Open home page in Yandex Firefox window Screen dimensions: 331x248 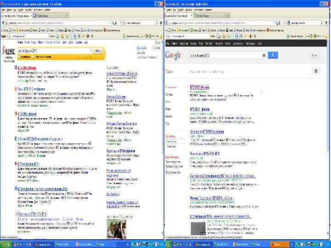click(x=161, y=23)
